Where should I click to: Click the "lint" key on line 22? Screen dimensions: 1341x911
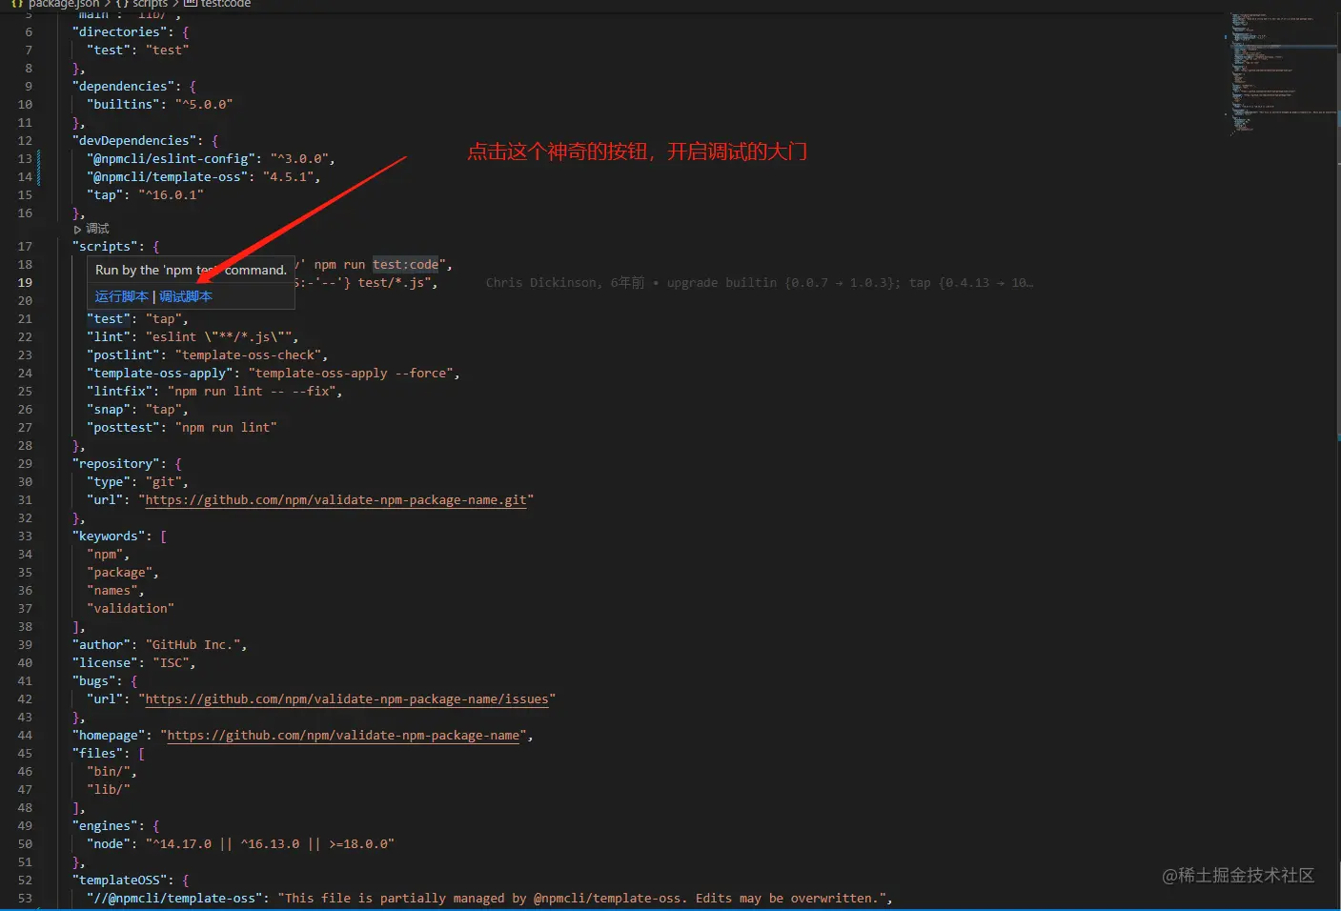point(109,337)
